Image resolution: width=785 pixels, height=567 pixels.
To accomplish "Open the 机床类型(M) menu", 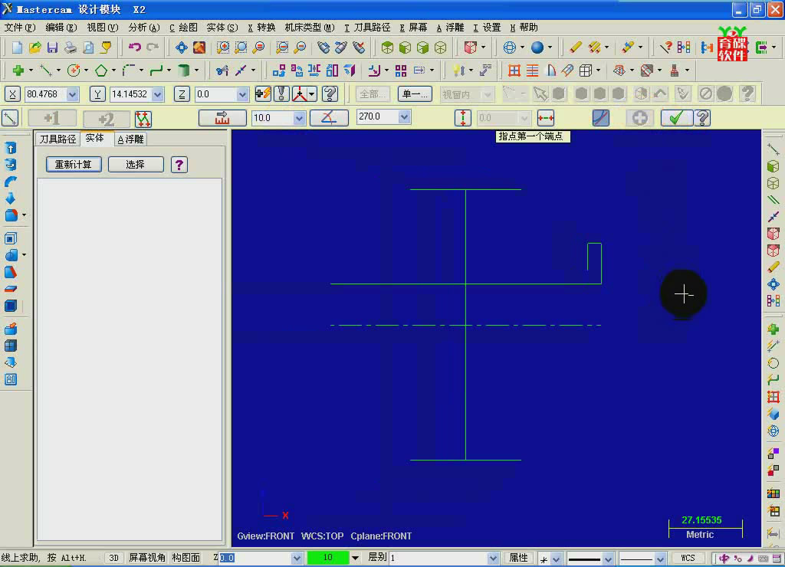I will tap(310, 28).
